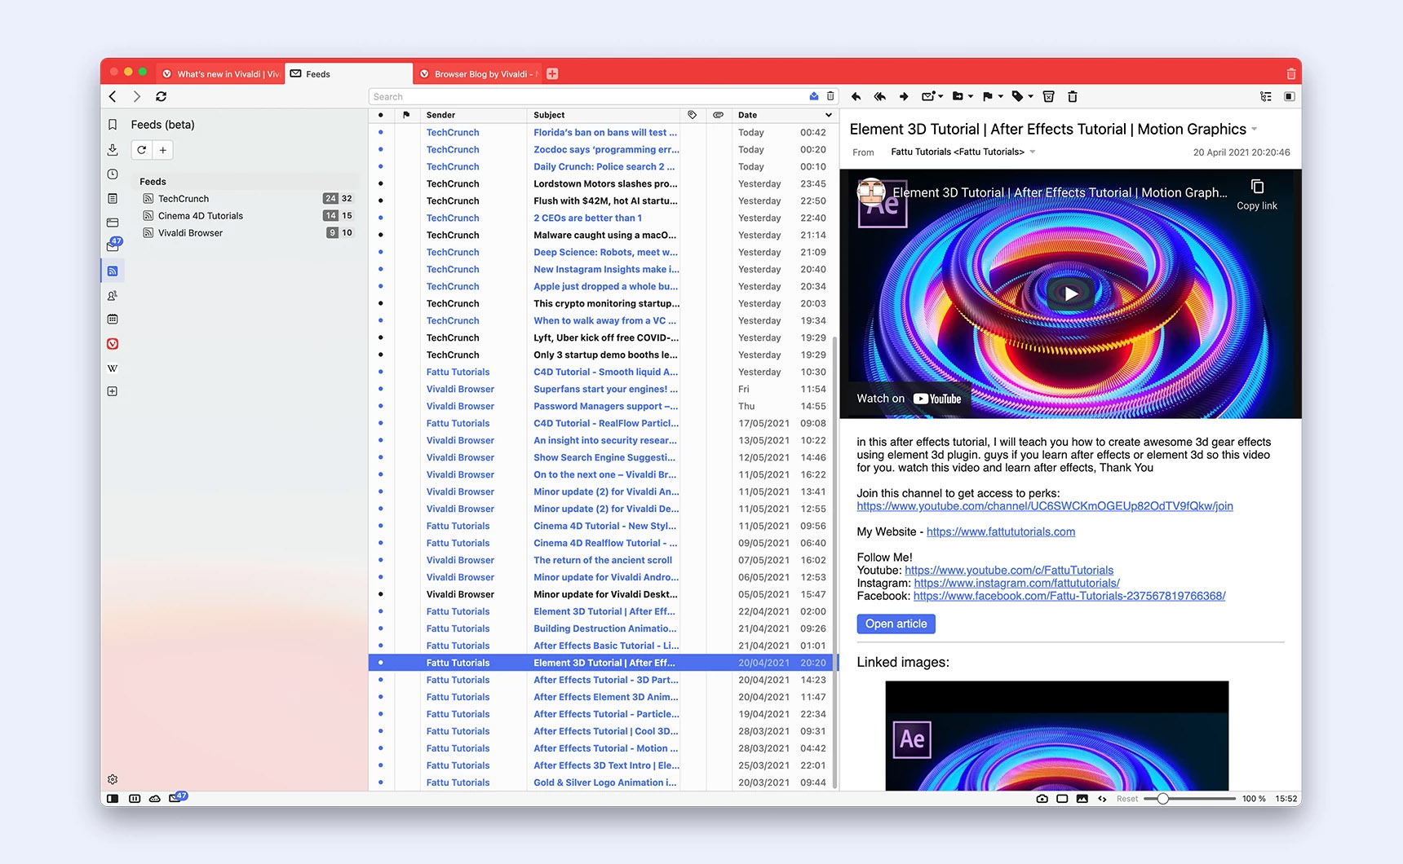This screenshot has height=864, width=1403.
Task: Open the Downloads panel icon
Action: click(x=113, y=150)
